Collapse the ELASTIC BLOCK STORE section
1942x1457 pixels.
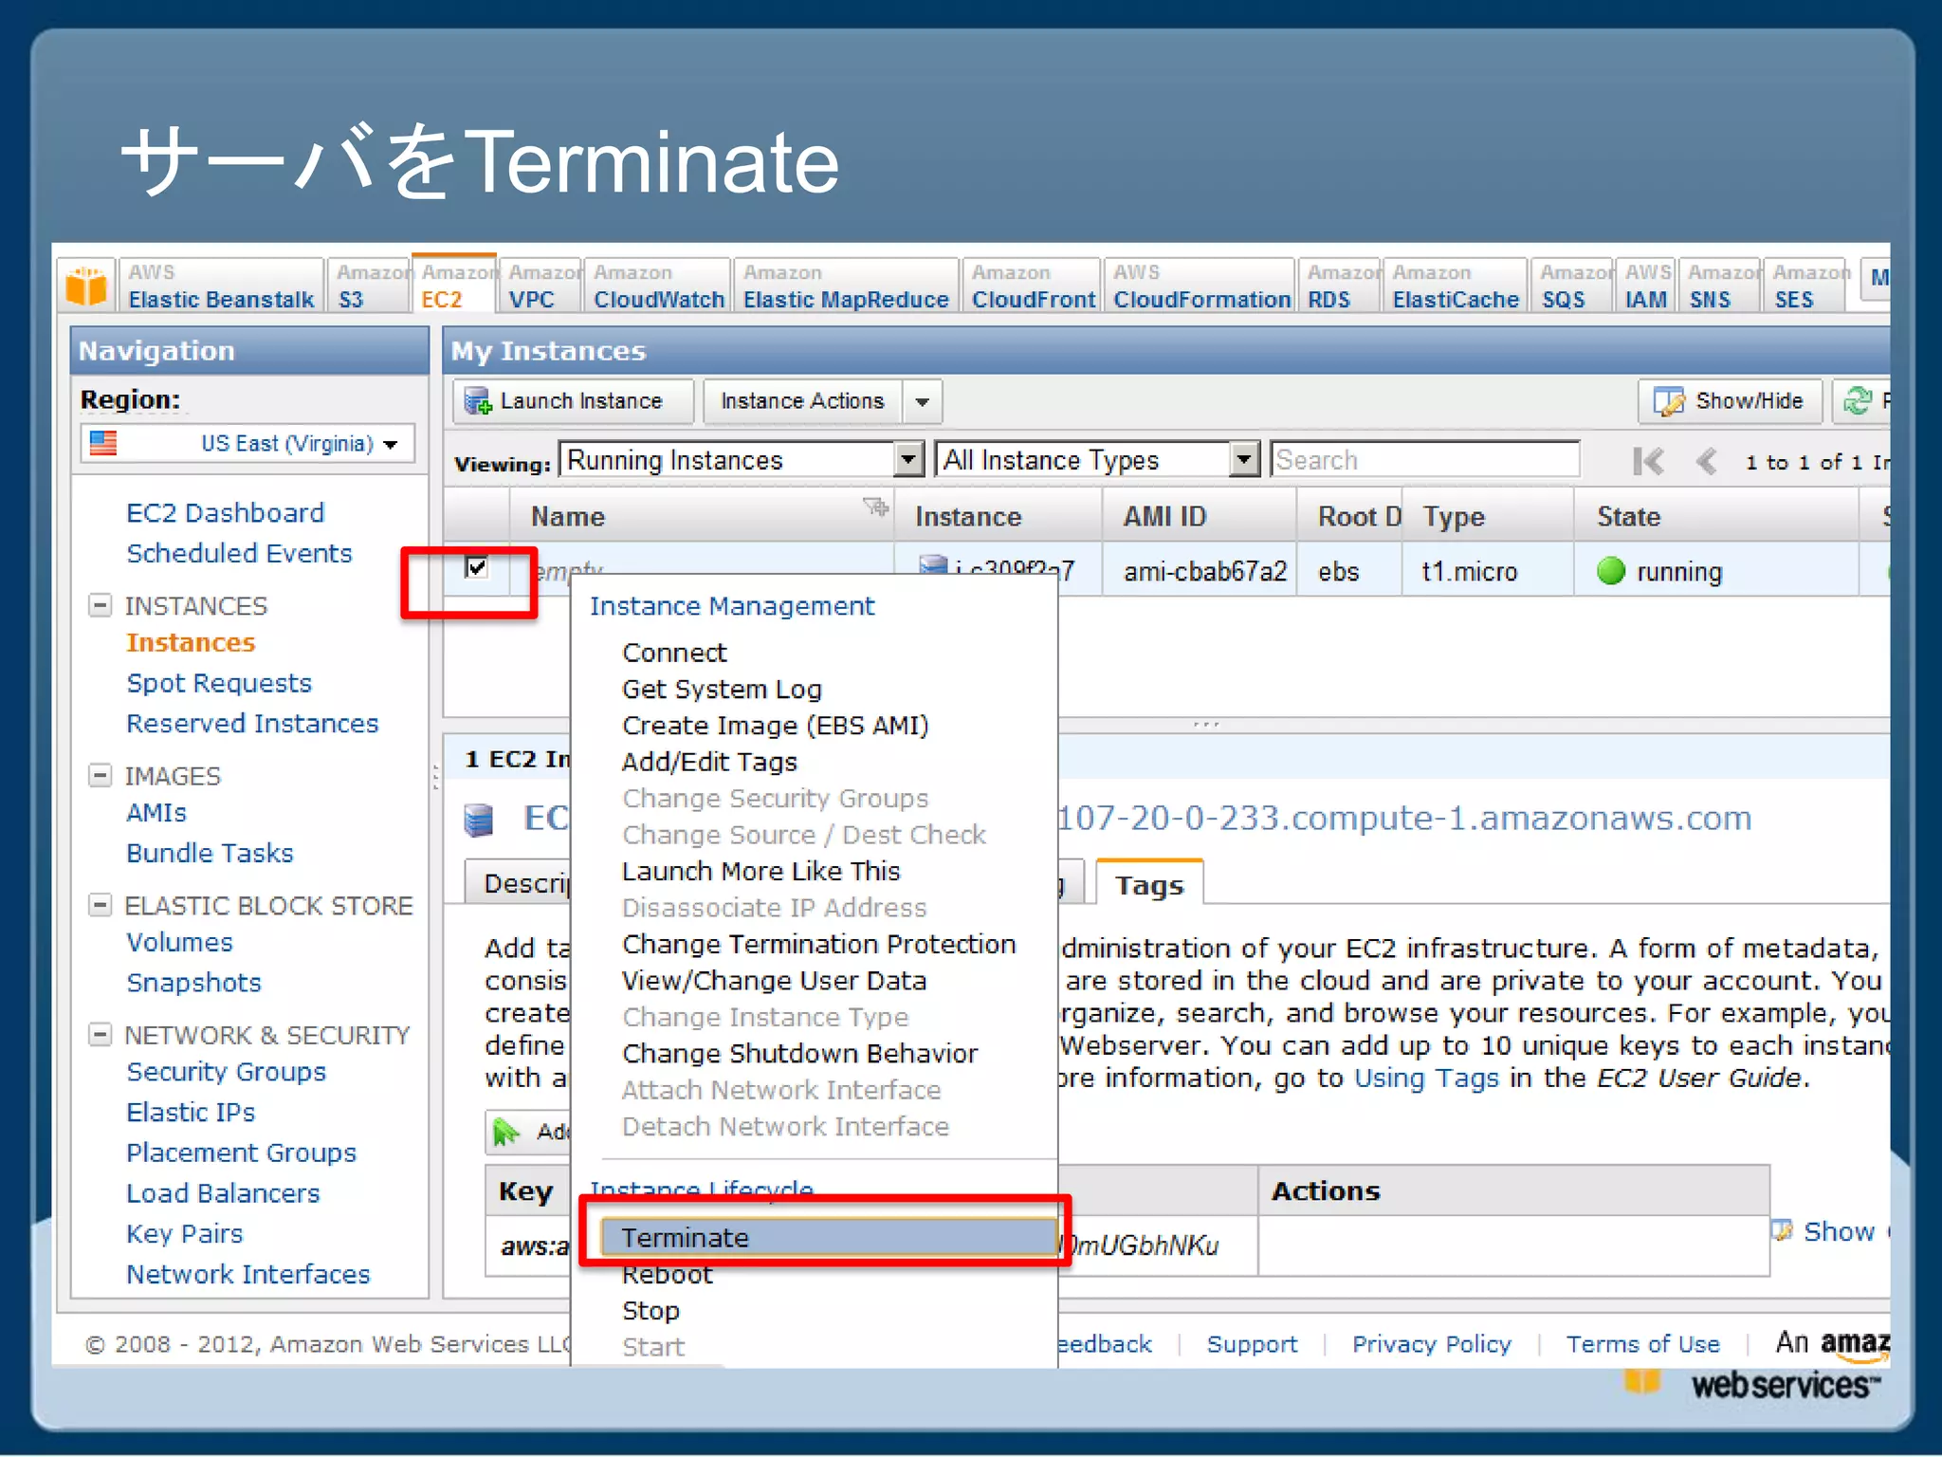coord(100,905)
